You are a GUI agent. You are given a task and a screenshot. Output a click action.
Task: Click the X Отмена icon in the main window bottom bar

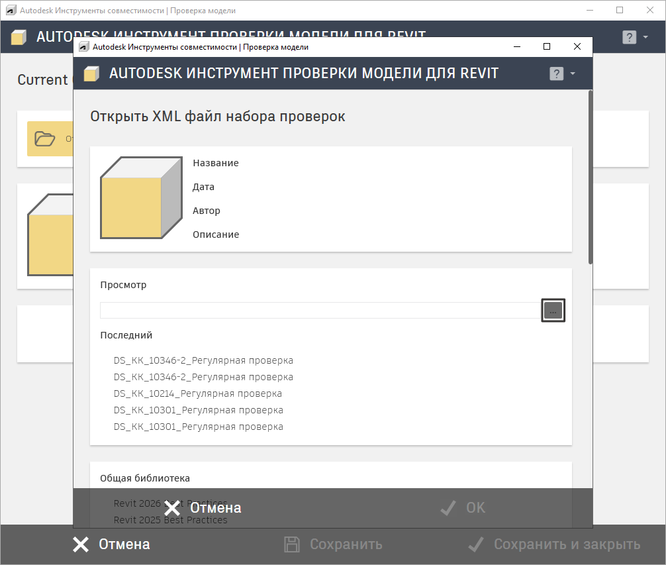click(x=81, y=544)
